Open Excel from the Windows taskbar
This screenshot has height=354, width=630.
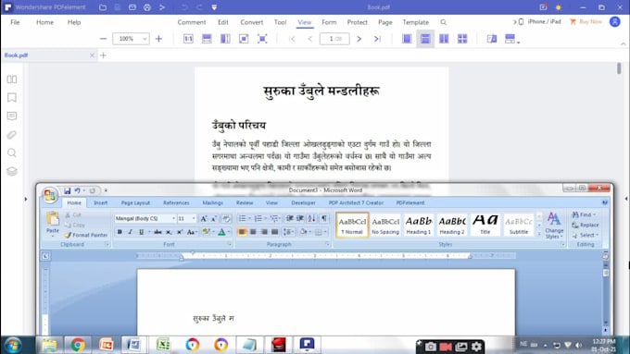pyautogui.click(x=163, y=345)
